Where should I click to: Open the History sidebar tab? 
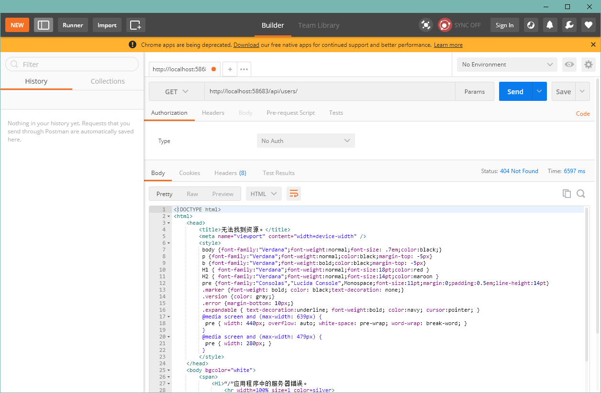pyautogui.click(x=36, y=81)
